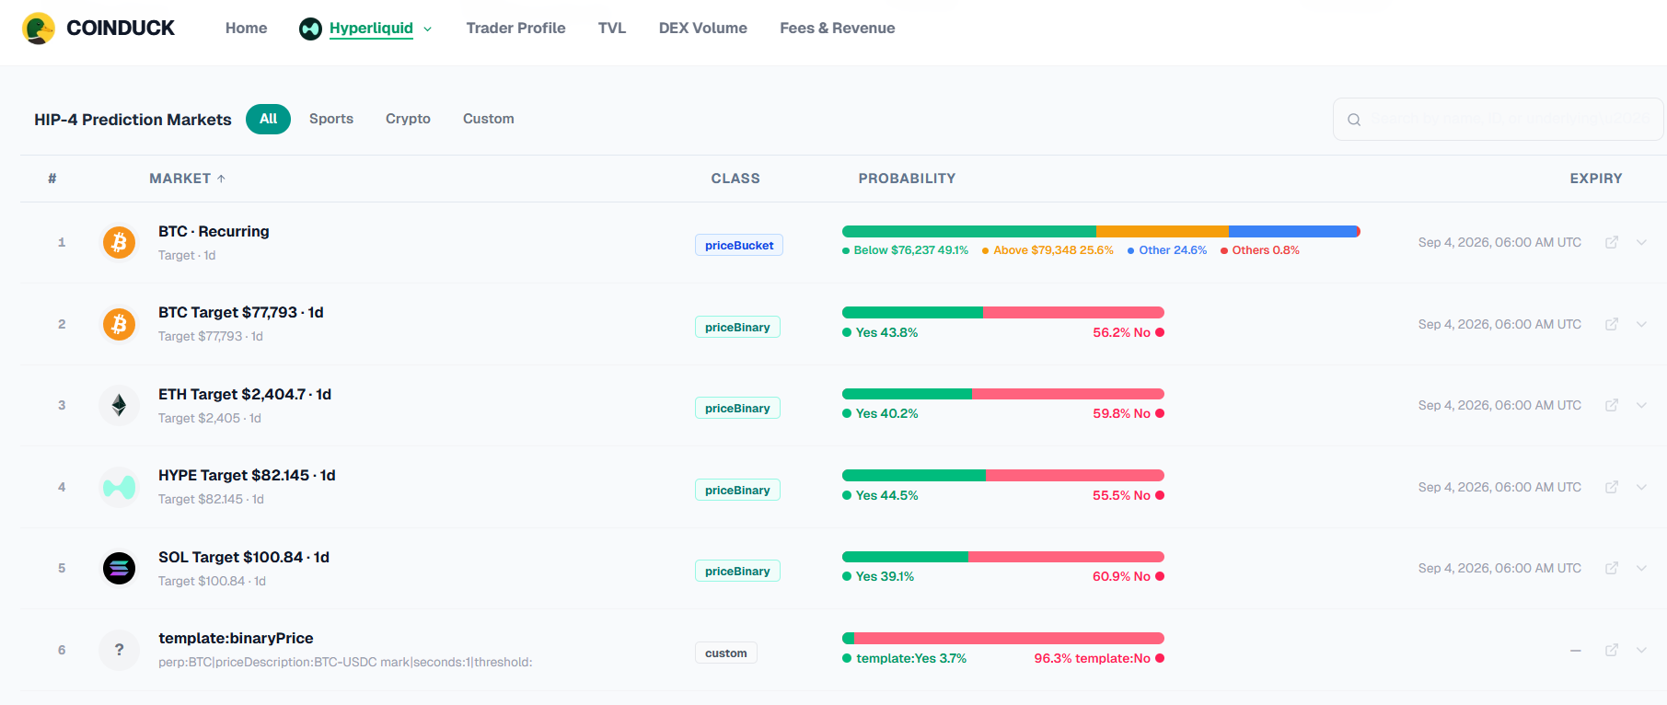The image size is (1667, 705).
Task: Click the 'Below $76,237 49.1%' legend text
Action: (910, 250)
